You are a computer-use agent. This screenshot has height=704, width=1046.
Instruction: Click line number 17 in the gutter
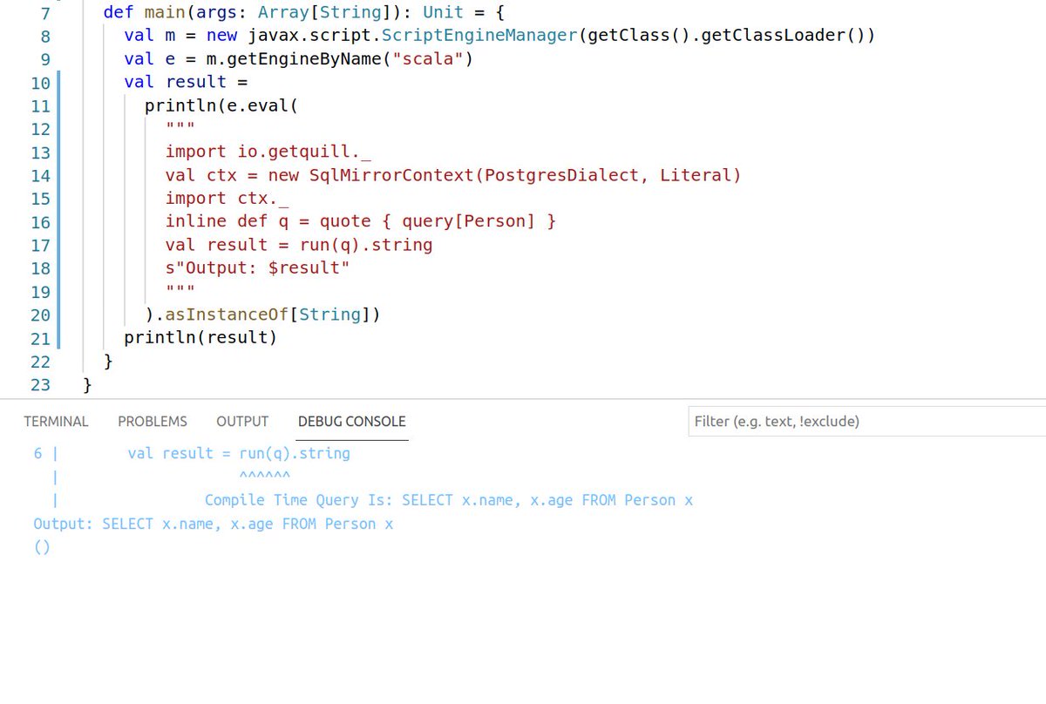click(x=40, y=246)
